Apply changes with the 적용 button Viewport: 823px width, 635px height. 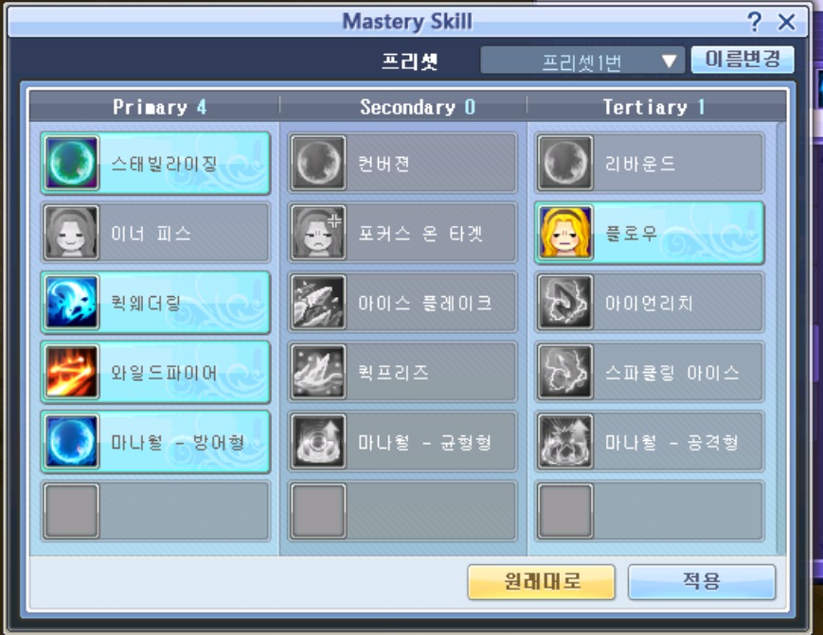coord(702,581)
